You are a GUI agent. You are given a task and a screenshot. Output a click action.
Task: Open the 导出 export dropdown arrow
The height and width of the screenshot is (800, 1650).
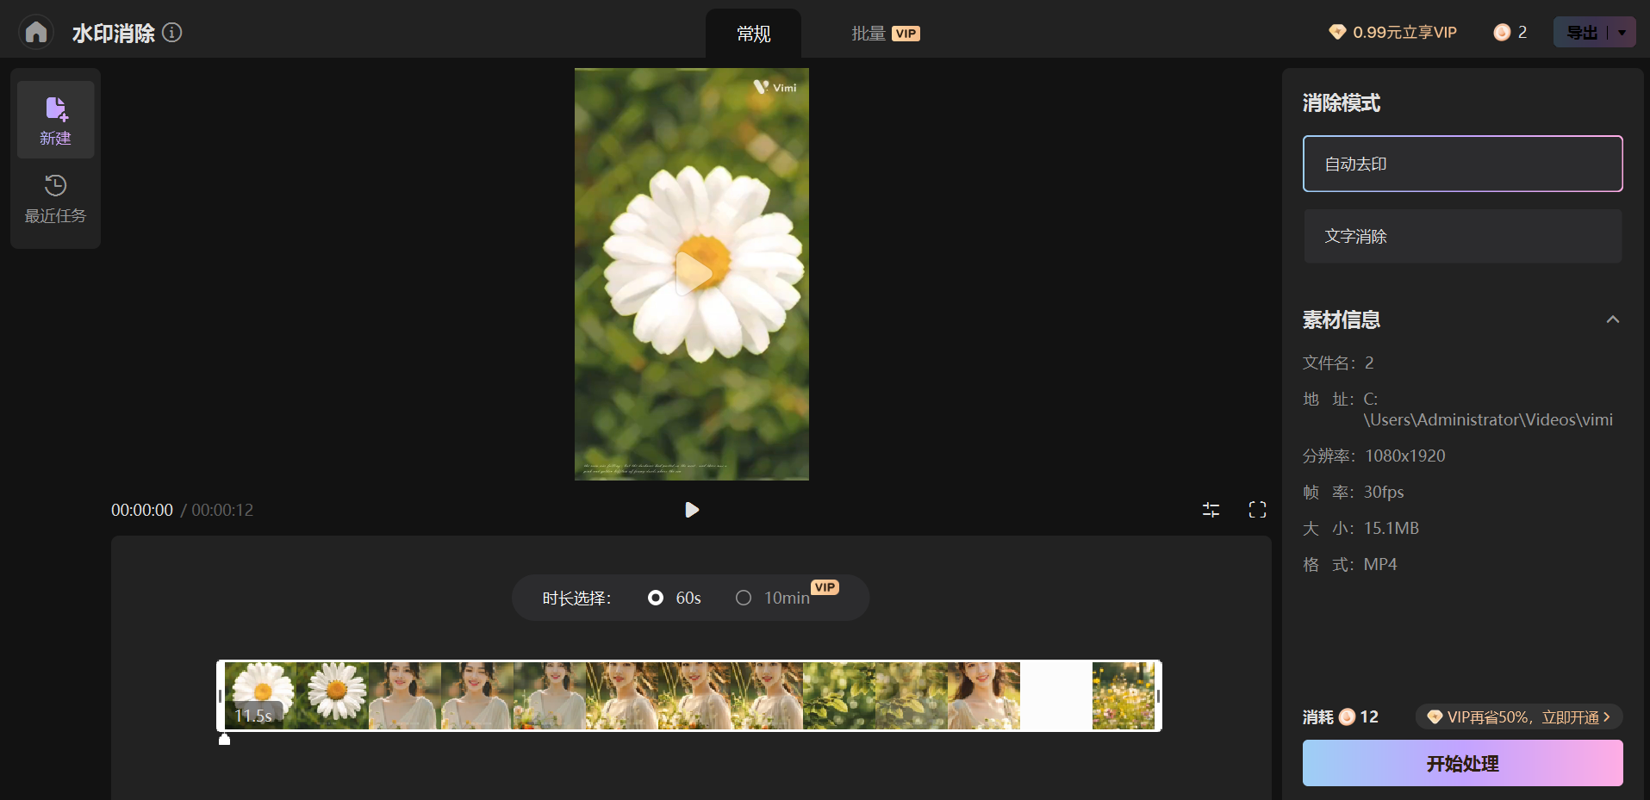pos(1622,33)
